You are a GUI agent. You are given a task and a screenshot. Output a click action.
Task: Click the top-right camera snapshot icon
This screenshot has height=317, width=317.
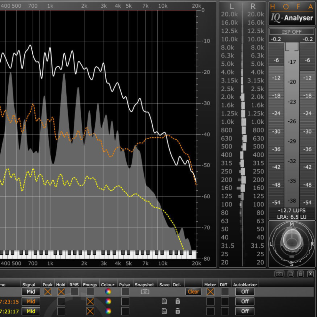click(279, 274)
